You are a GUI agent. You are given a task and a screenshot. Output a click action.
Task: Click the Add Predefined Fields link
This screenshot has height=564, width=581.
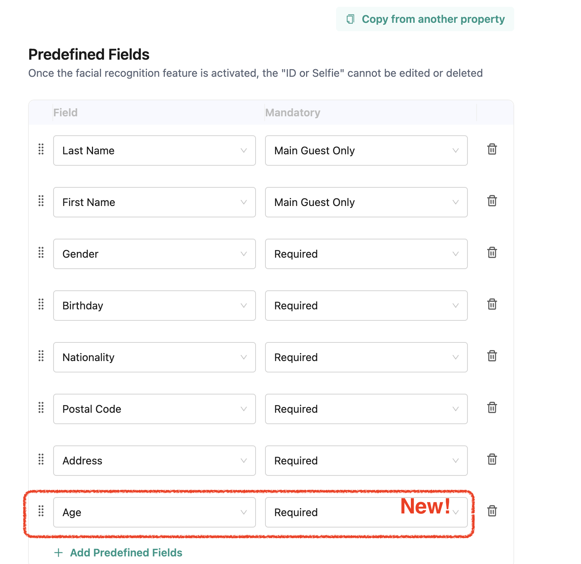tap(125, 553)
